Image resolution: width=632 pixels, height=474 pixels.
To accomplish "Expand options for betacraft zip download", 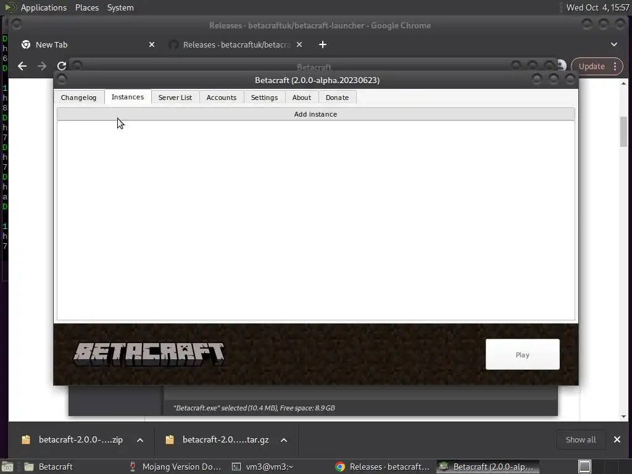I will (x=140, y=440).
